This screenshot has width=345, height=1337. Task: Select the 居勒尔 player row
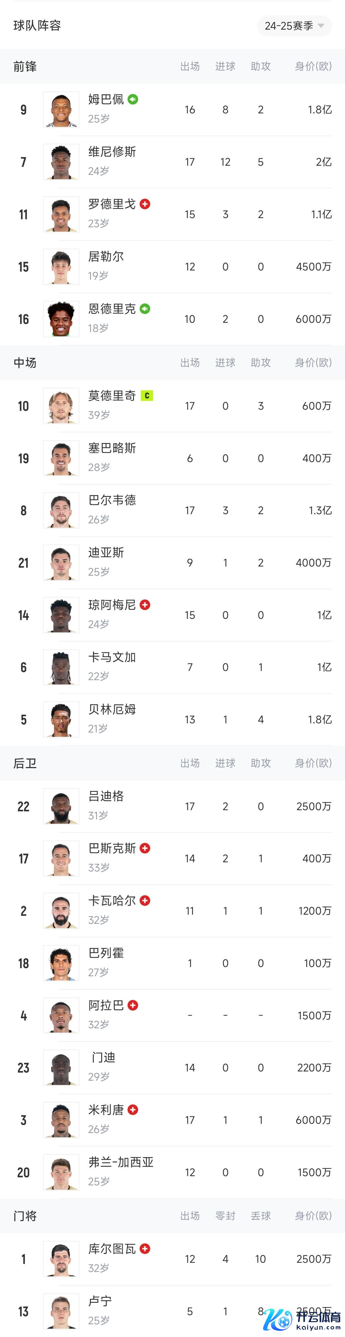point(172,267)
